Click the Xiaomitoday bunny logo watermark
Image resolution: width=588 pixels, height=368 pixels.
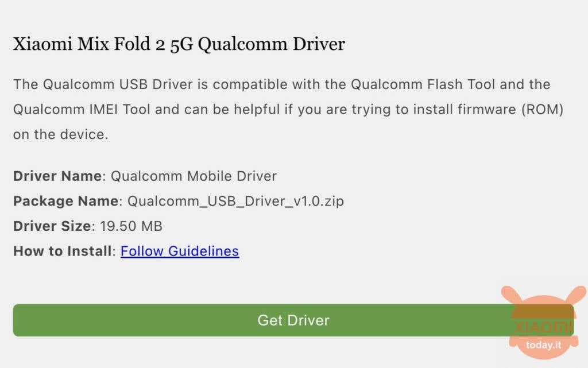coord(543,322)
